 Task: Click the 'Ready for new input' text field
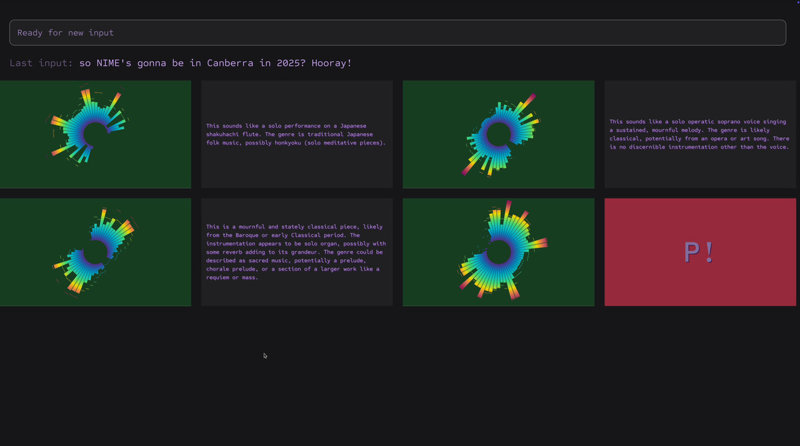(x=397, y=33)
